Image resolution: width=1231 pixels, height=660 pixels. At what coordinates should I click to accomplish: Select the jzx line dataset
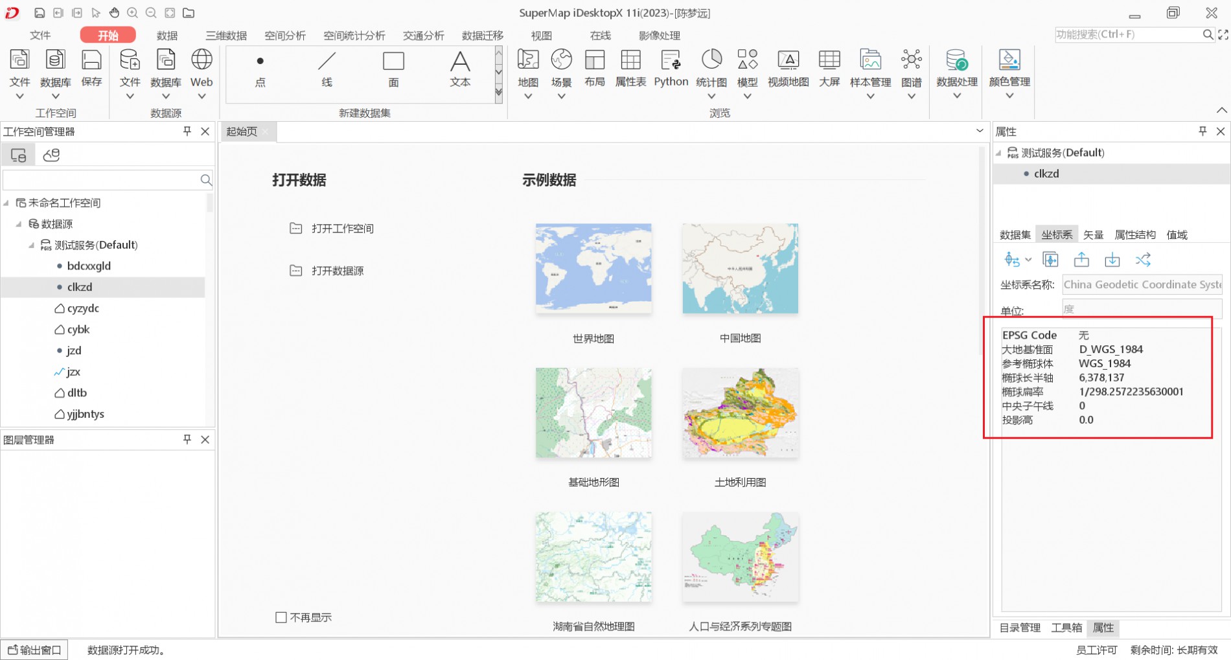pos(73,372)
